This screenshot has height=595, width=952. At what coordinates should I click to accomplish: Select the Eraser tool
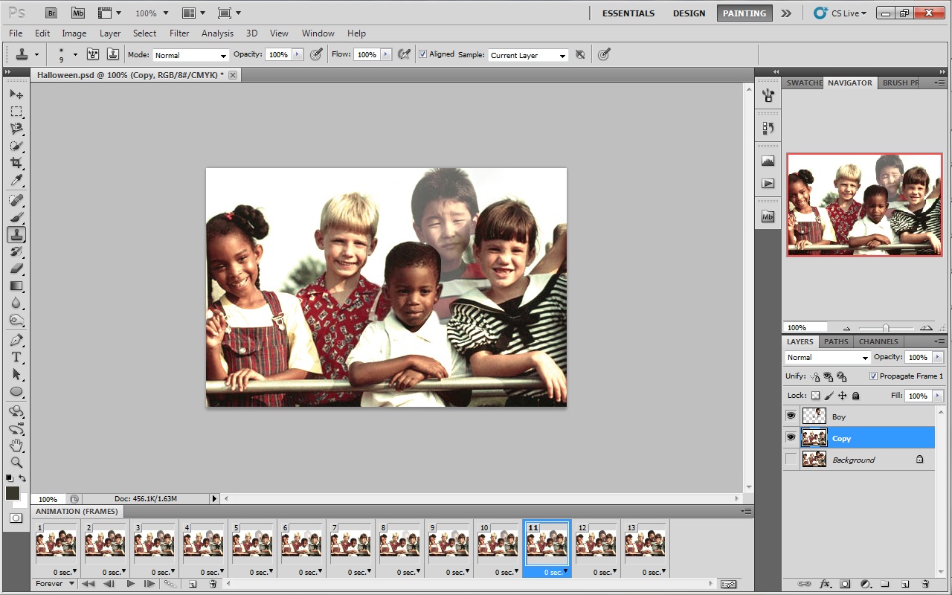[x=16, y=268]
